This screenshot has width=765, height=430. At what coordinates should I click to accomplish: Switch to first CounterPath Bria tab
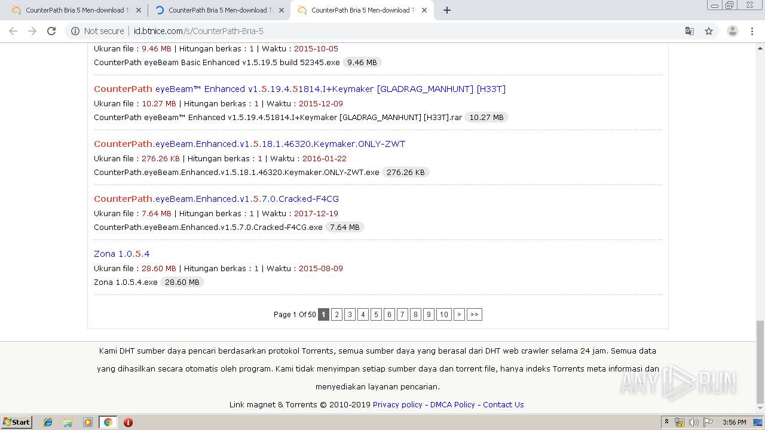point(76,10)
